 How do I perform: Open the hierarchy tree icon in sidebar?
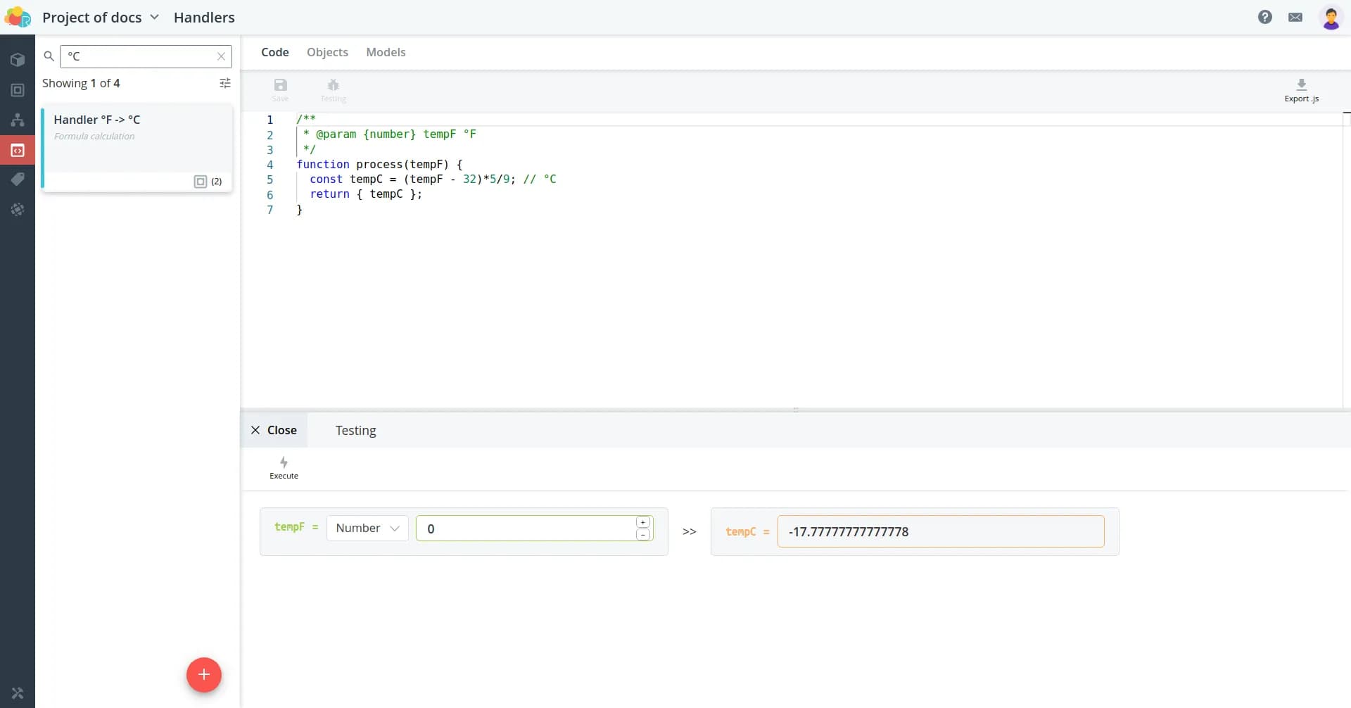tap(18, 120)
